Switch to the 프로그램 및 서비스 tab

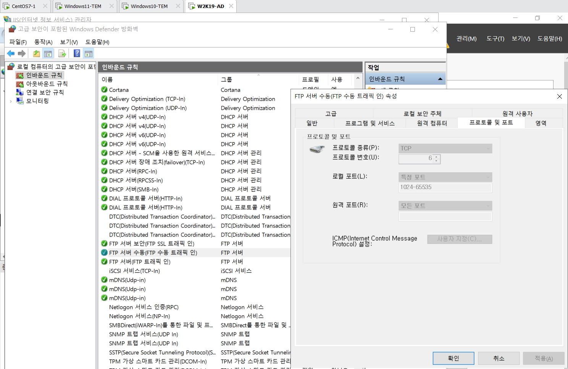(x=370, y=123)
